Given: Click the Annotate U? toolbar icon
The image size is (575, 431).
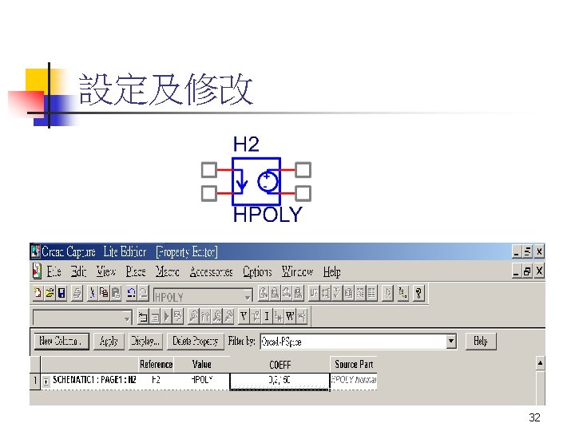Looking at the screenshot, I should [314, 293].
